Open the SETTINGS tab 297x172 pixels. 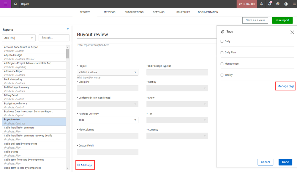click(159, 12)
